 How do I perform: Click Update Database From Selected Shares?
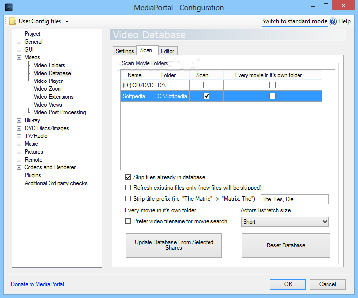click(174, 245)
